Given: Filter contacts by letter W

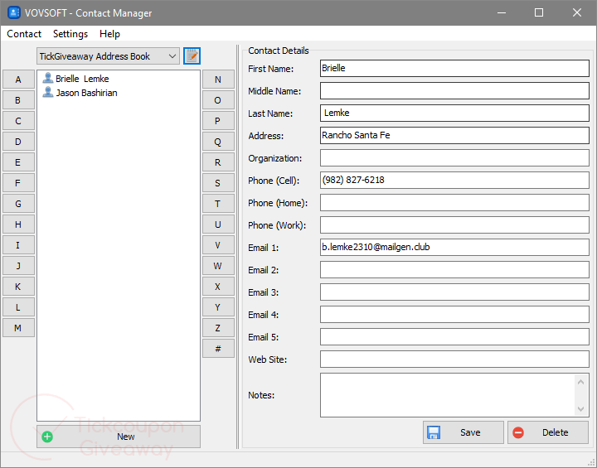Looking at the screenshot, I should tap(218, 266).
